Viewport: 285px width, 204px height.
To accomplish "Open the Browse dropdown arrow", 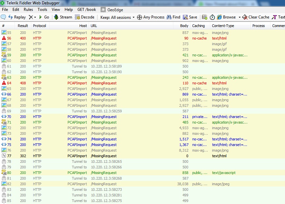I will pos(240,17).
